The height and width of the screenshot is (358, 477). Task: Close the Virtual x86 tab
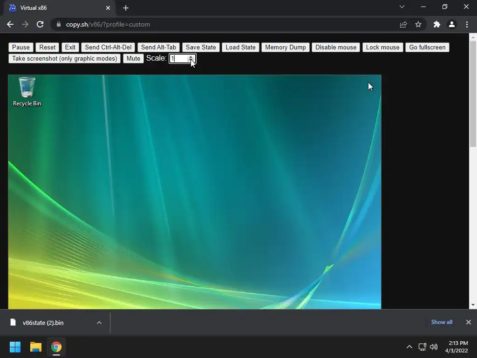(x=108, y=8)
